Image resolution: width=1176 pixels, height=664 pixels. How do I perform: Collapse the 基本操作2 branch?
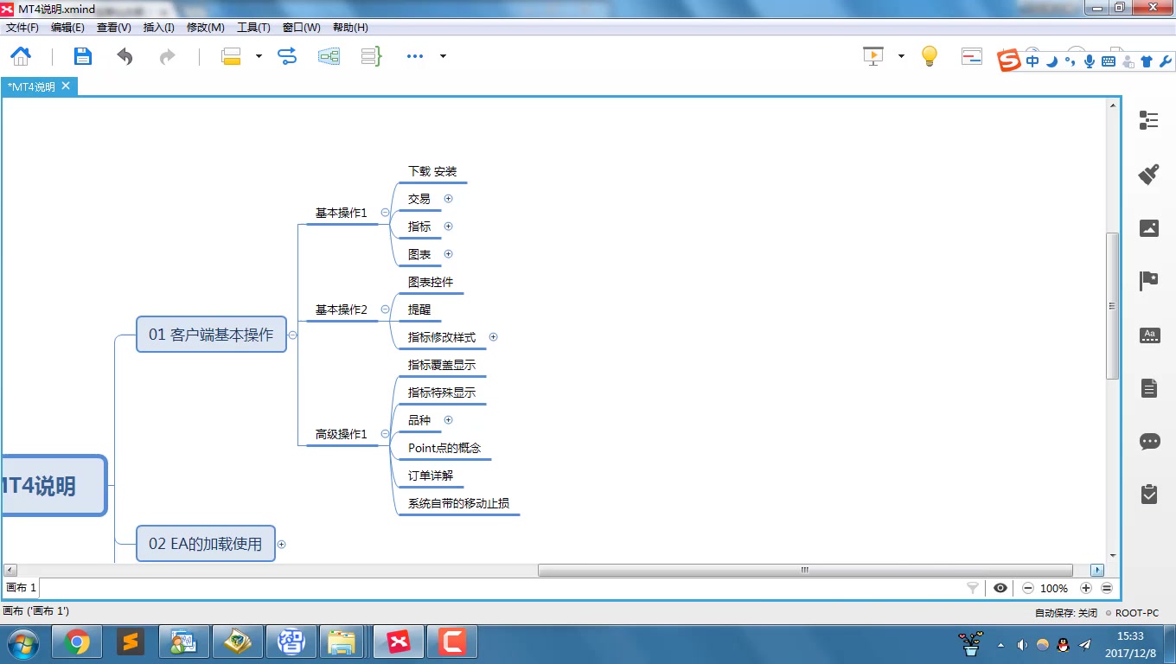385,310
